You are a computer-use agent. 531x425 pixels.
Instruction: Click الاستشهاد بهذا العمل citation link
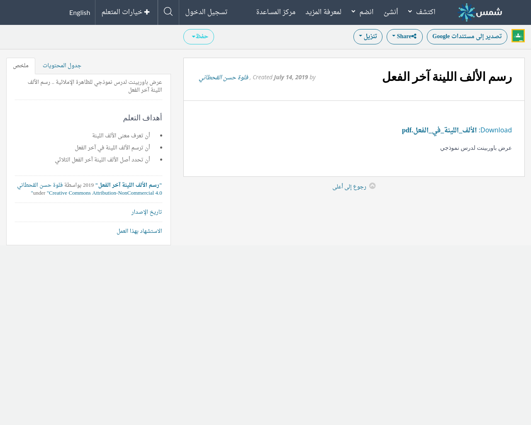click(x=139, y=231)
